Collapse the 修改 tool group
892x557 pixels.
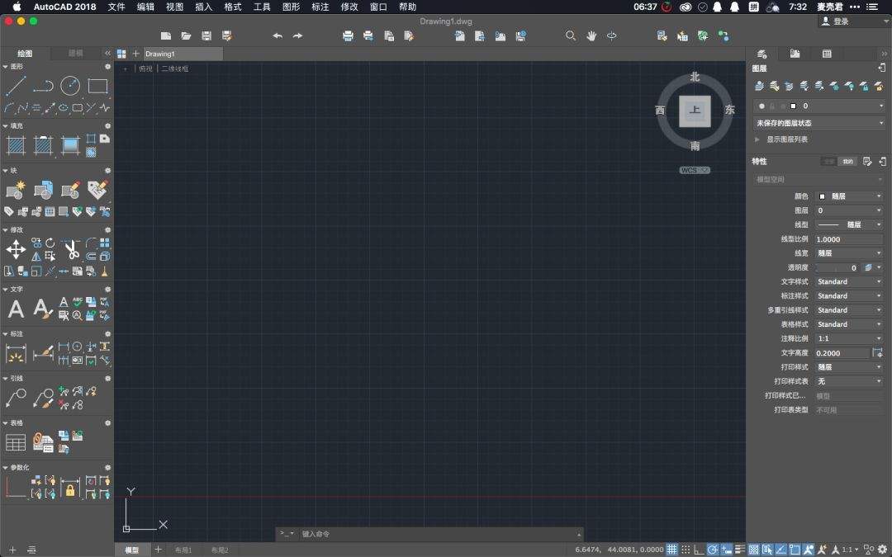(x=5, y=230)
